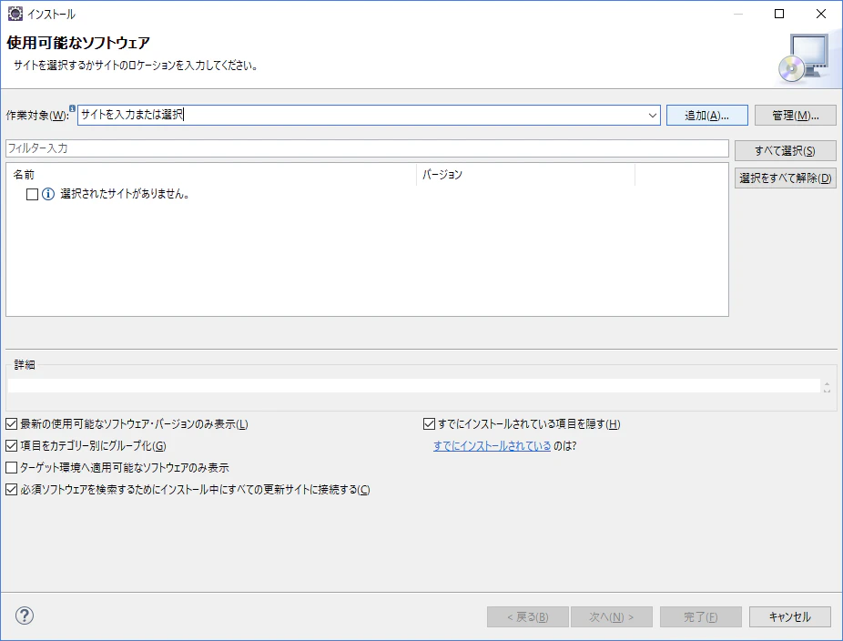The image size is (843, 641).
Task: Click the Eclipse icon in title bar
Action: [x=15, y=14]
